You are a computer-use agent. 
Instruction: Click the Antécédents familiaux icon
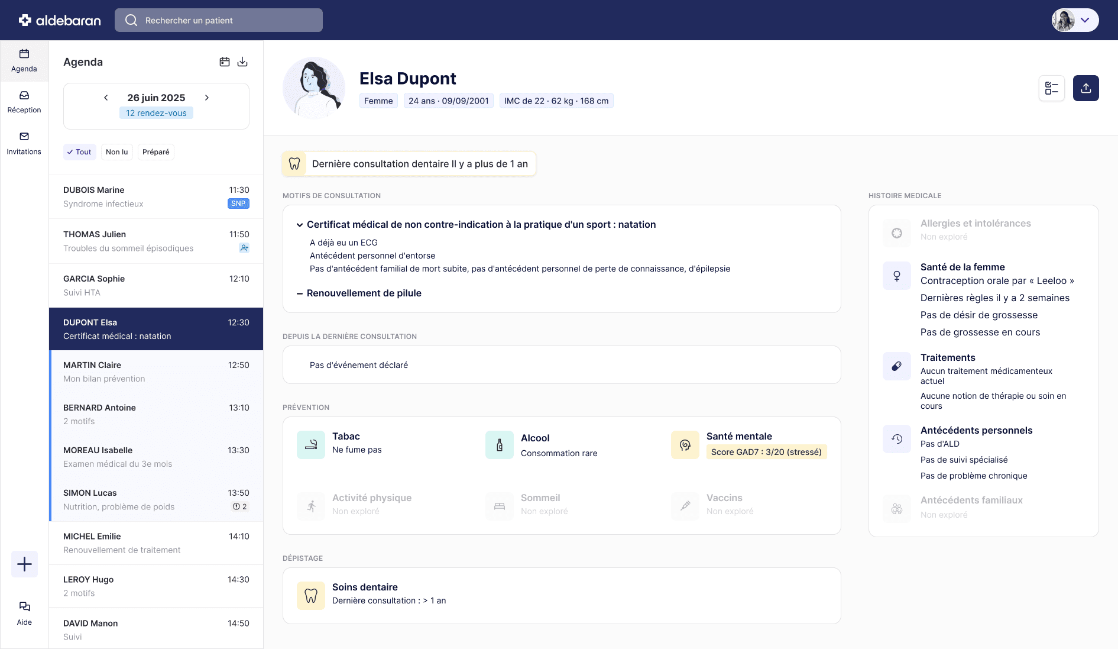[897, 509]
